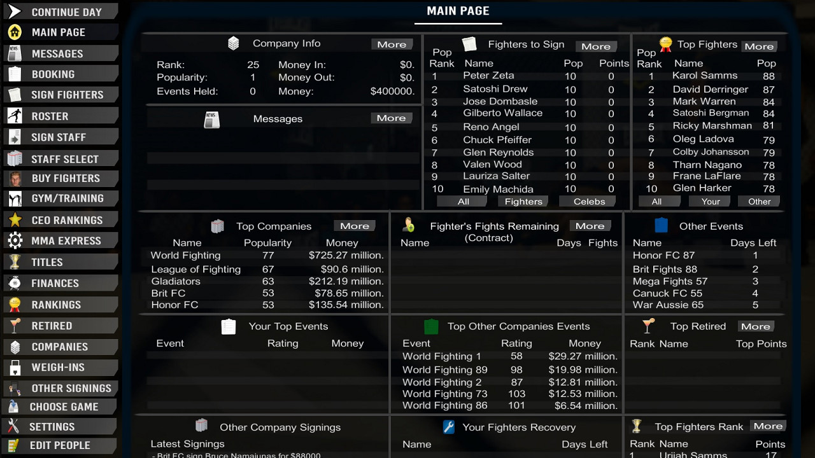Click the Retired cocktail glass icon

tap(15, 326)
